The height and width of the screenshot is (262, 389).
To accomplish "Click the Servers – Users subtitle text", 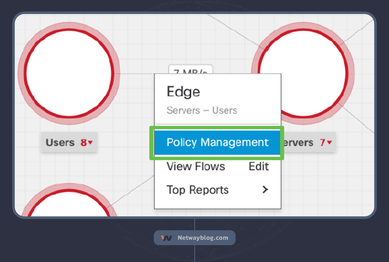I will coord(202,110).
